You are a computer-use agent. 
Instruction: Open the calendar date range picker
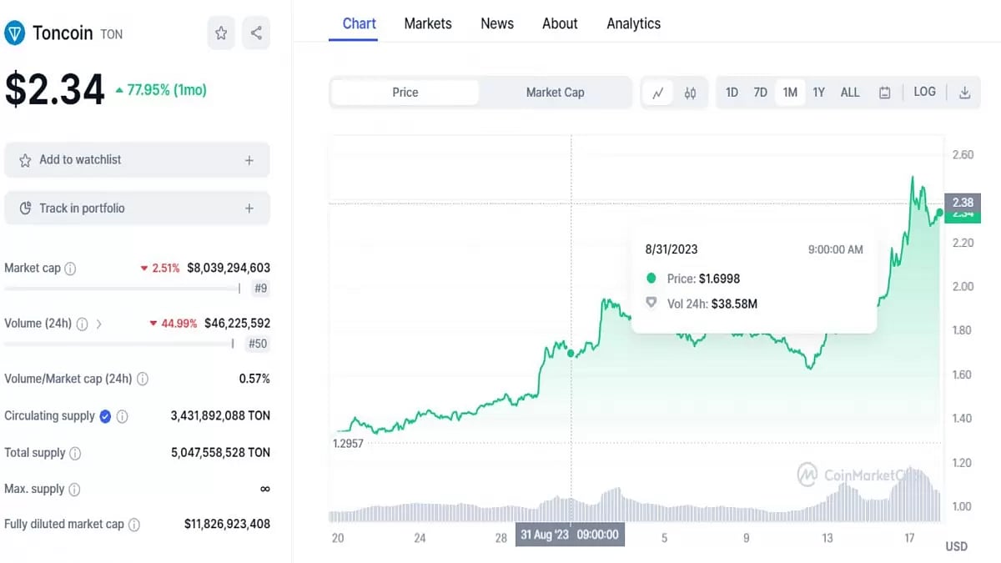coord(885,93)
